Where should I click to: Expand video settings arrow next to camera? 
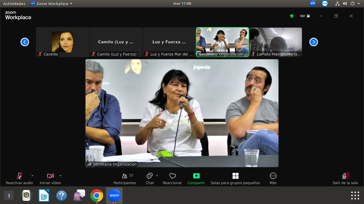click(60, 176)
